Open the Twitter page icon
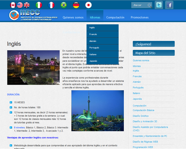Viewport: 186px width, 149px height. [159, 5]
